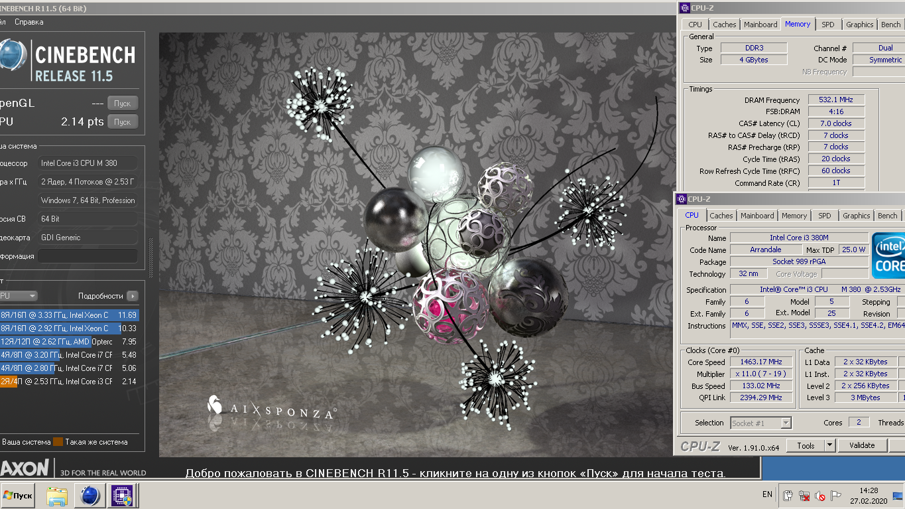Open the tray clock showing 14:28
This screenshot has width=905, height=509.
[868, 495]
